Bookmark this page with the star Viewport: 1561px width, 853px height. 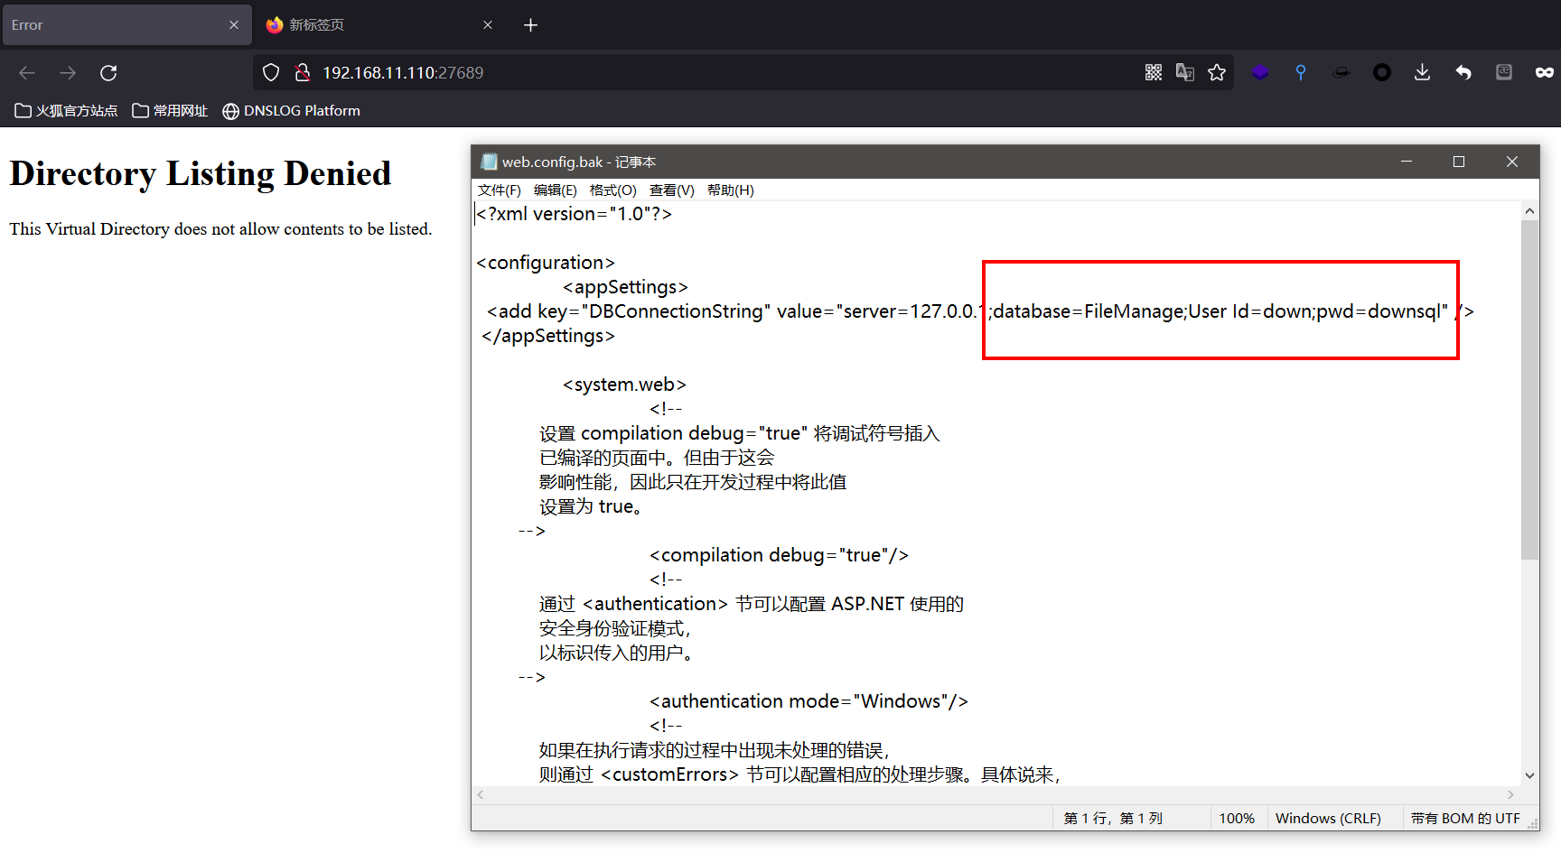pyautogui.click(x=1217, y=72)
